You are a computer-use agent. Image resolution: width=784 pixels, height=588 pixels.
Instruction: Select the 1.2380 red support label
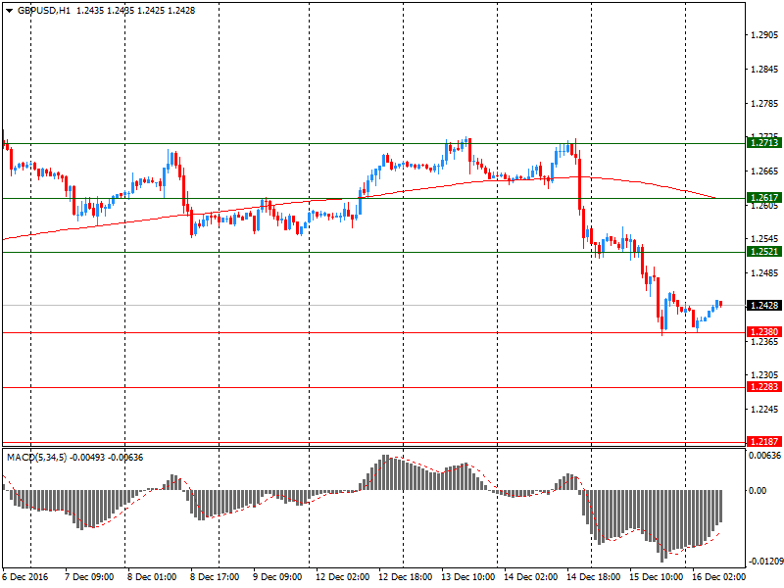(764, 332)
